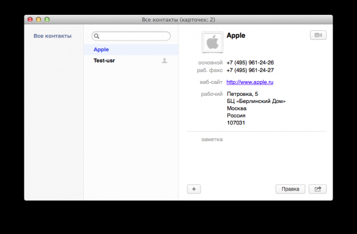The image size is (357, 234).
Task: Click the magnifying glass search icon
Action: 96,36
